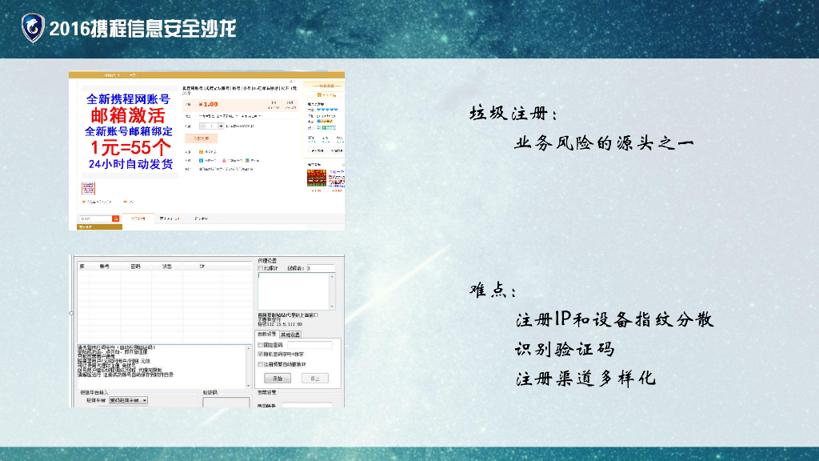Image resolution: width=819 pixels, height=461 pixels.
Task: Enable the 代理IP checkbox
Action: 260,268
